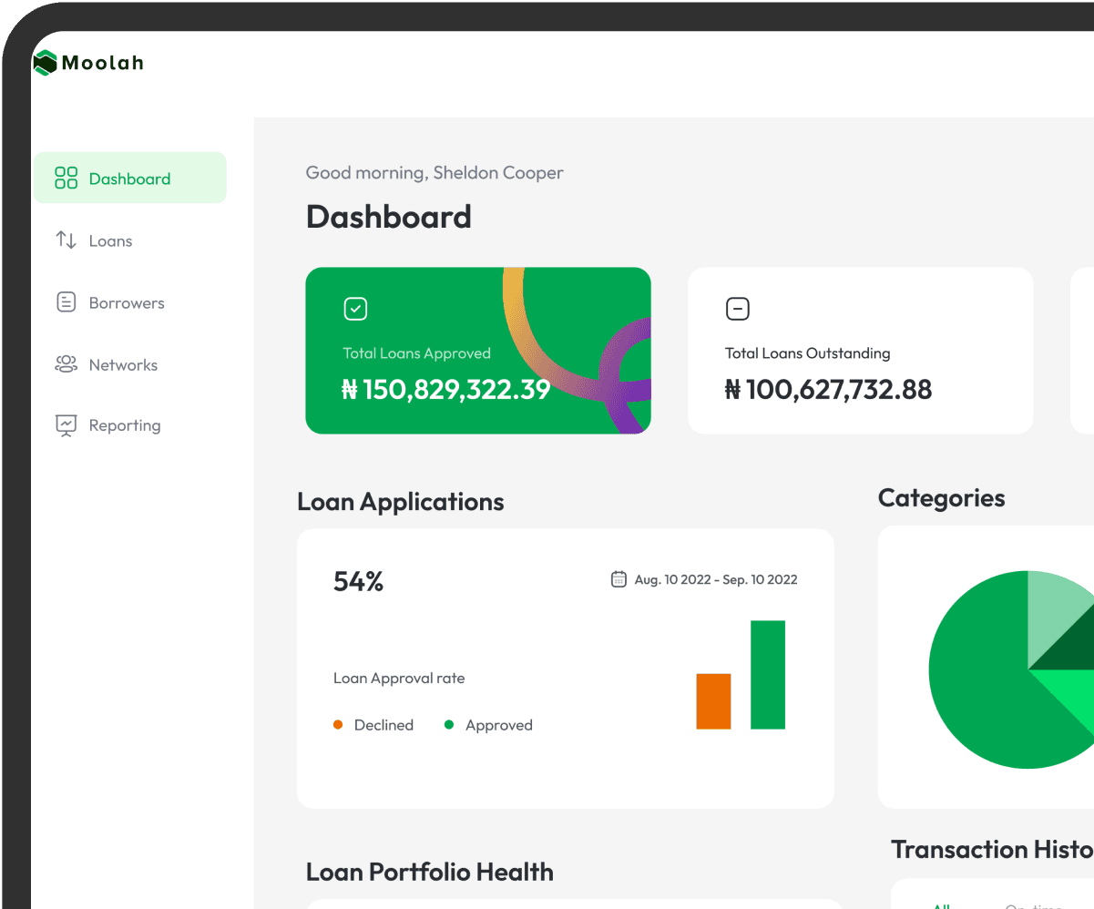
Task: Click the Moolah logo icon
Action: (x=45, y=63)
